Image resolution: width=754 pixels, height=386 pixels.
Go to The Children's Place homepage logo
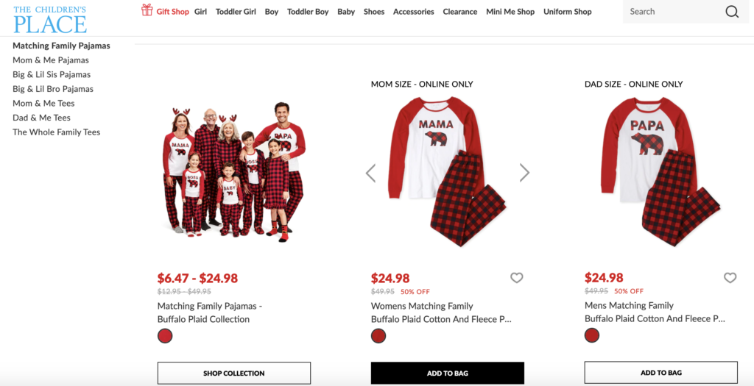tap(50, 19)
